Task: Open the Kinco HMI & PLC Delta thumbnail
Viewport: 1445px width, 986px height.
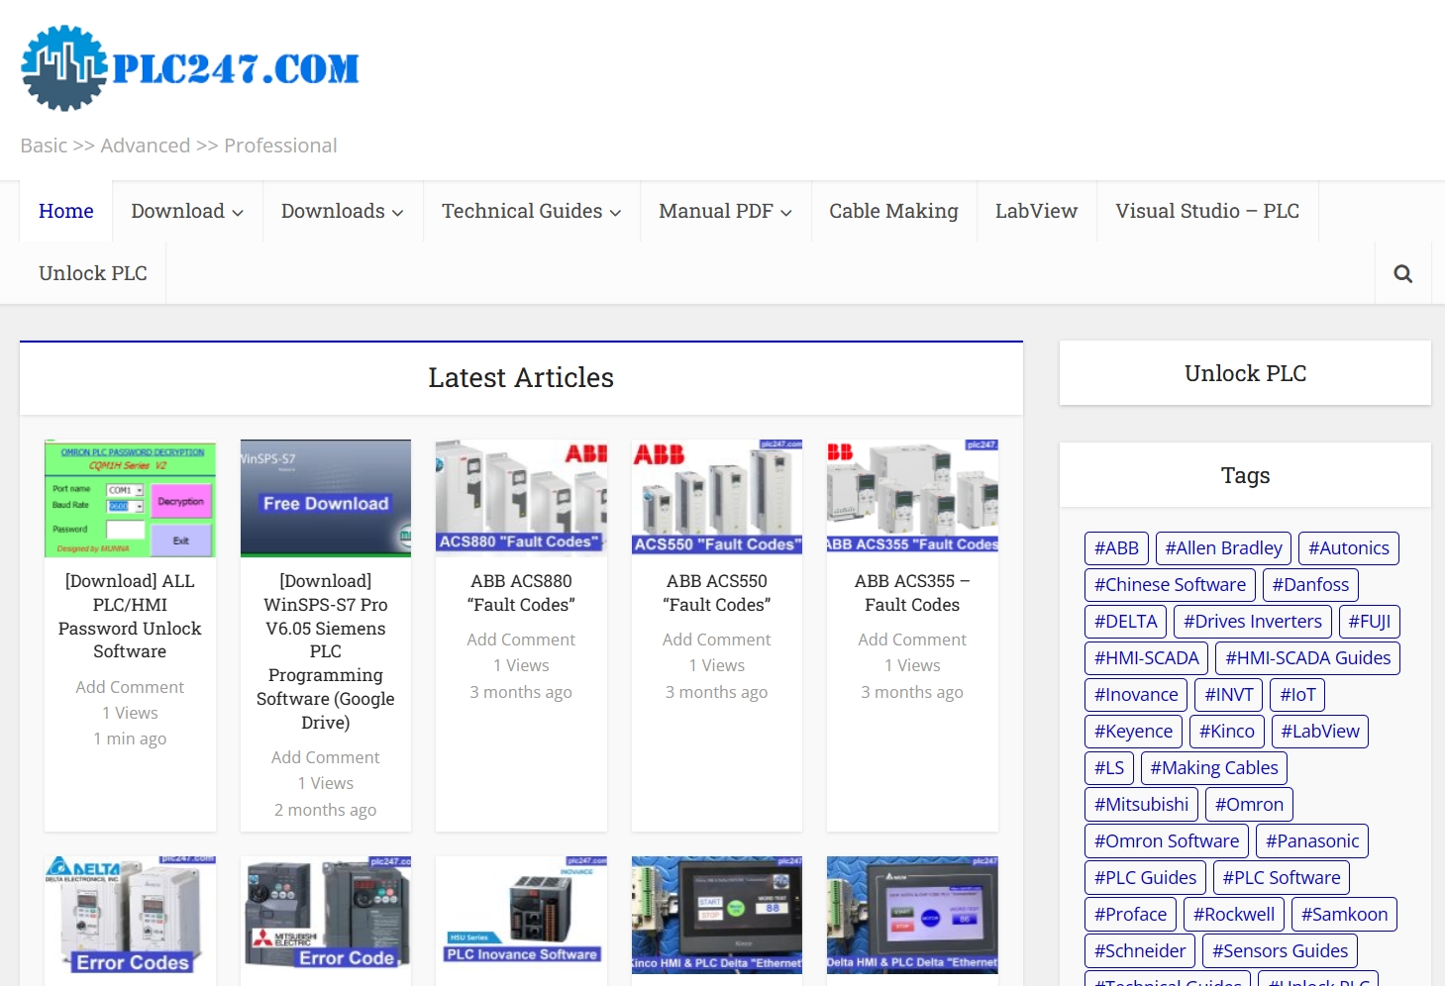Action: 717,916
